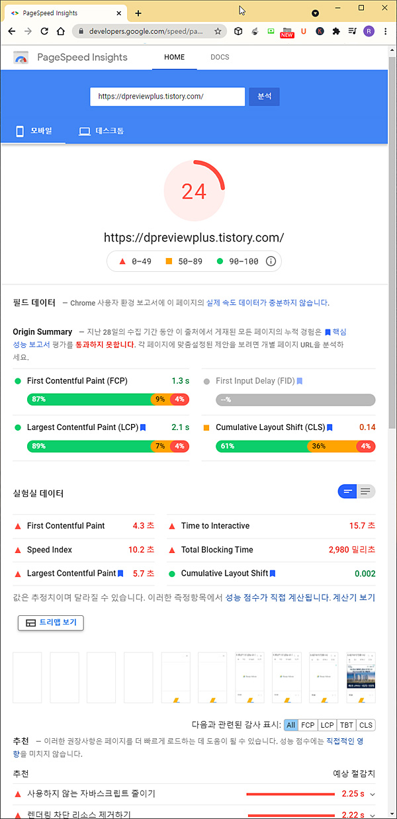Click the score 24 gauge
The height and width of the screenshot is (819, 397).
(x=195, y=191)
